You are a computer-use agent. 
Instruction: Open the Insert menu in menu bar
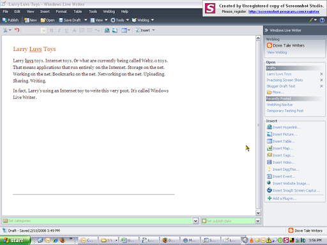[45, 11]
